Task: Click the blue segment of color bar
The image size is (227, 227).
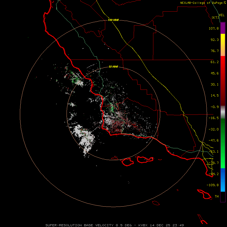Action: tap(223, 180)
